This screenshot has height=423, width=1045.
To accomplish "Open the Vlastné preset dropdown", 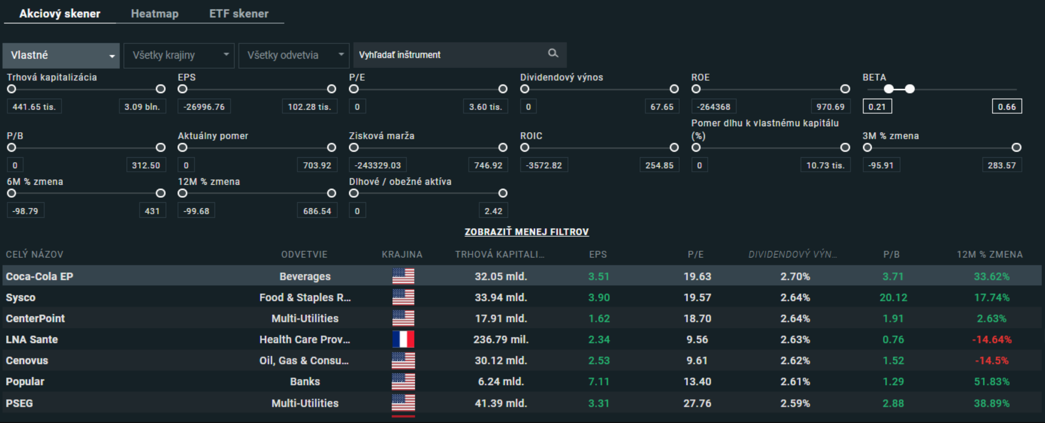I will pyautogui.click(x=61, y=55).
